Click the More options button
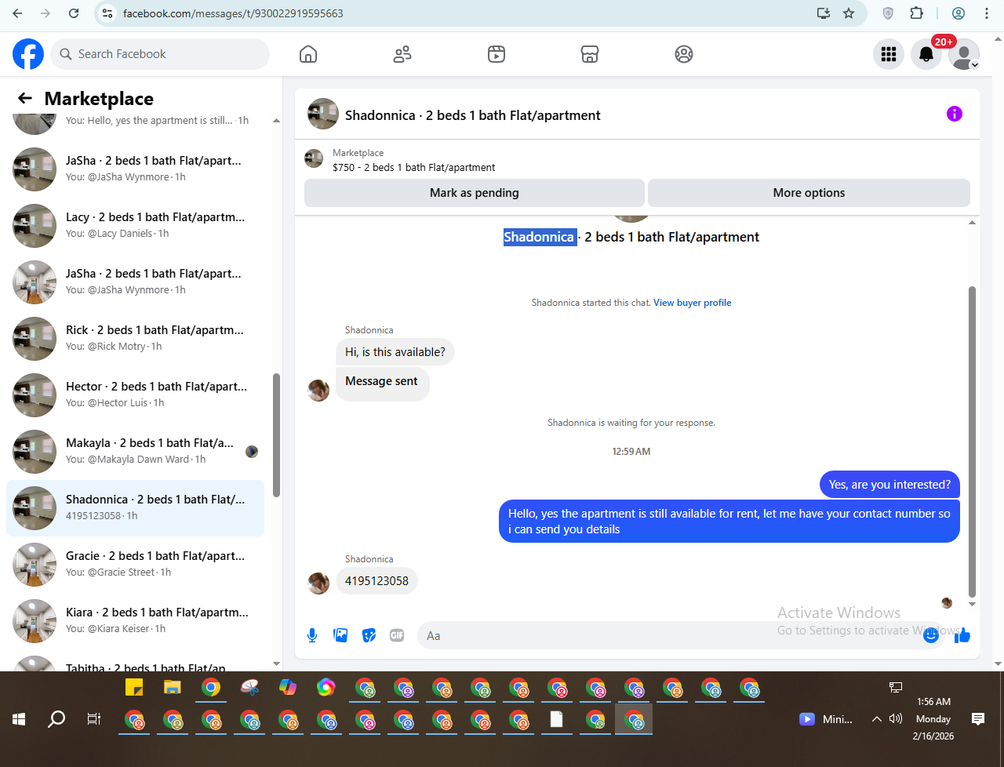The image size is (1004, 767). point(809,193)
